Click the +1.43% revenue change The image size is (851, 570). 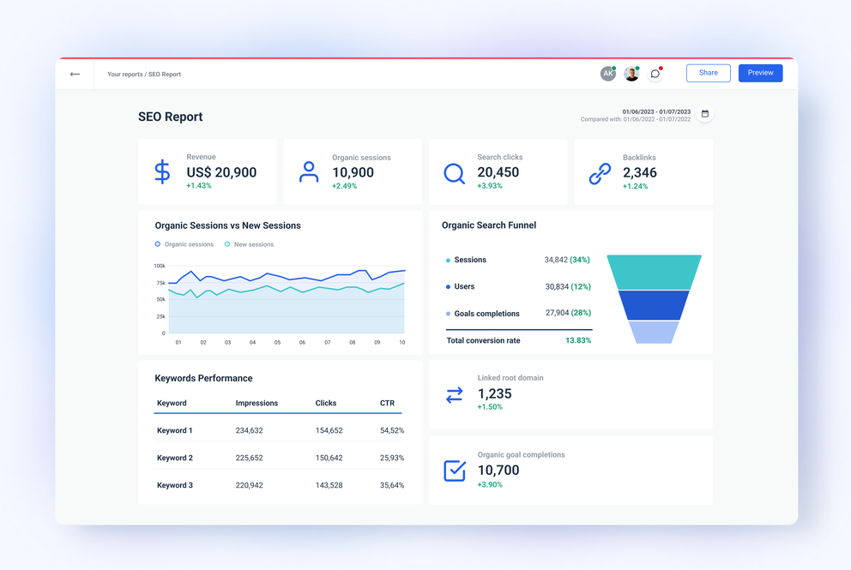click(x=199, y=185)
